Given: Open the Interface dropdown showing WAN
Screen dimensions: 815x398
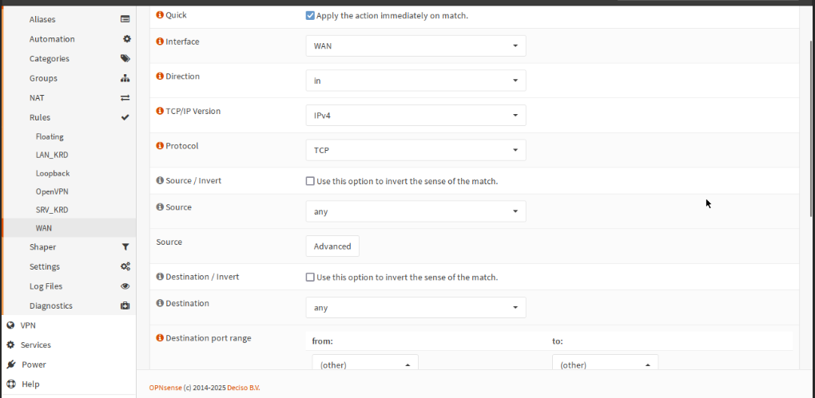Looking at the screenshot, I should (x=415, y=45).
